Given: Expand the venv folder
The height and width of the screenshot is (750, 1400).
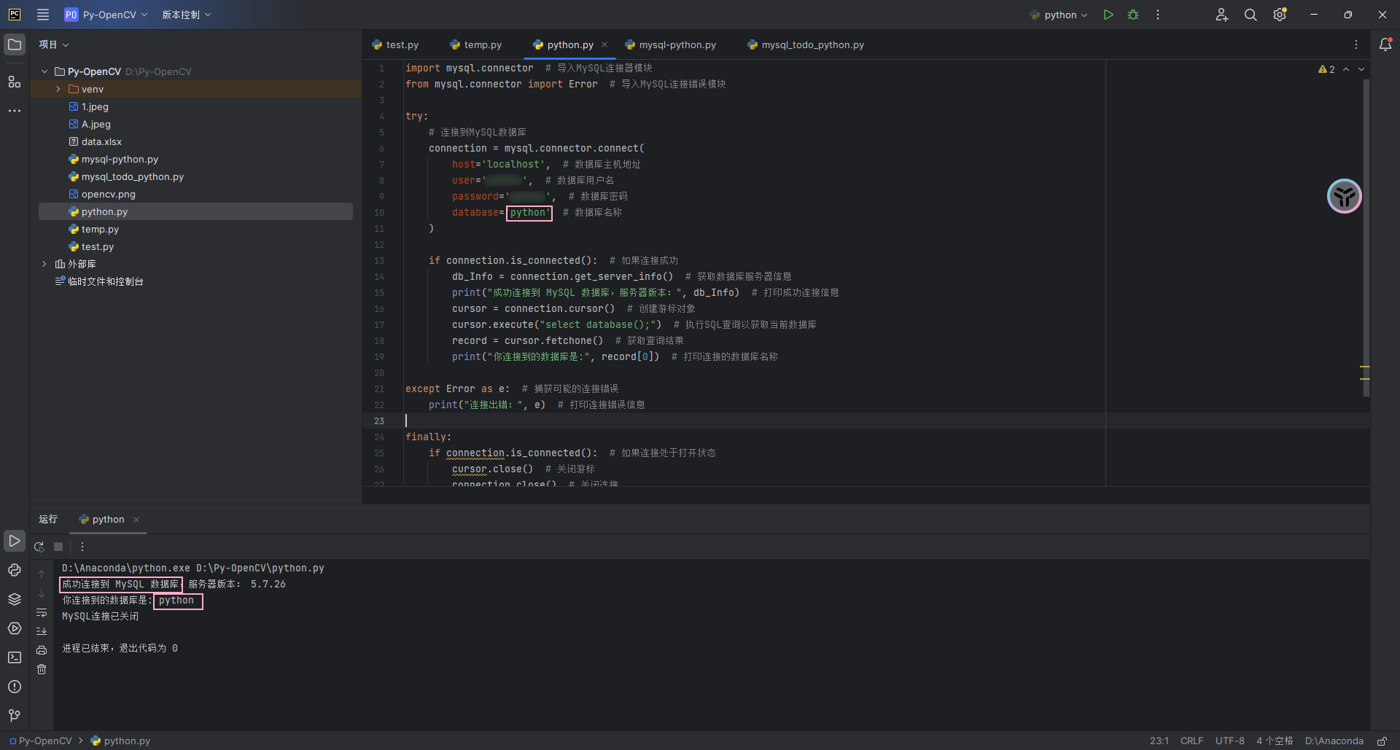Looking at the screenshot, I should (x=58, y=89).
